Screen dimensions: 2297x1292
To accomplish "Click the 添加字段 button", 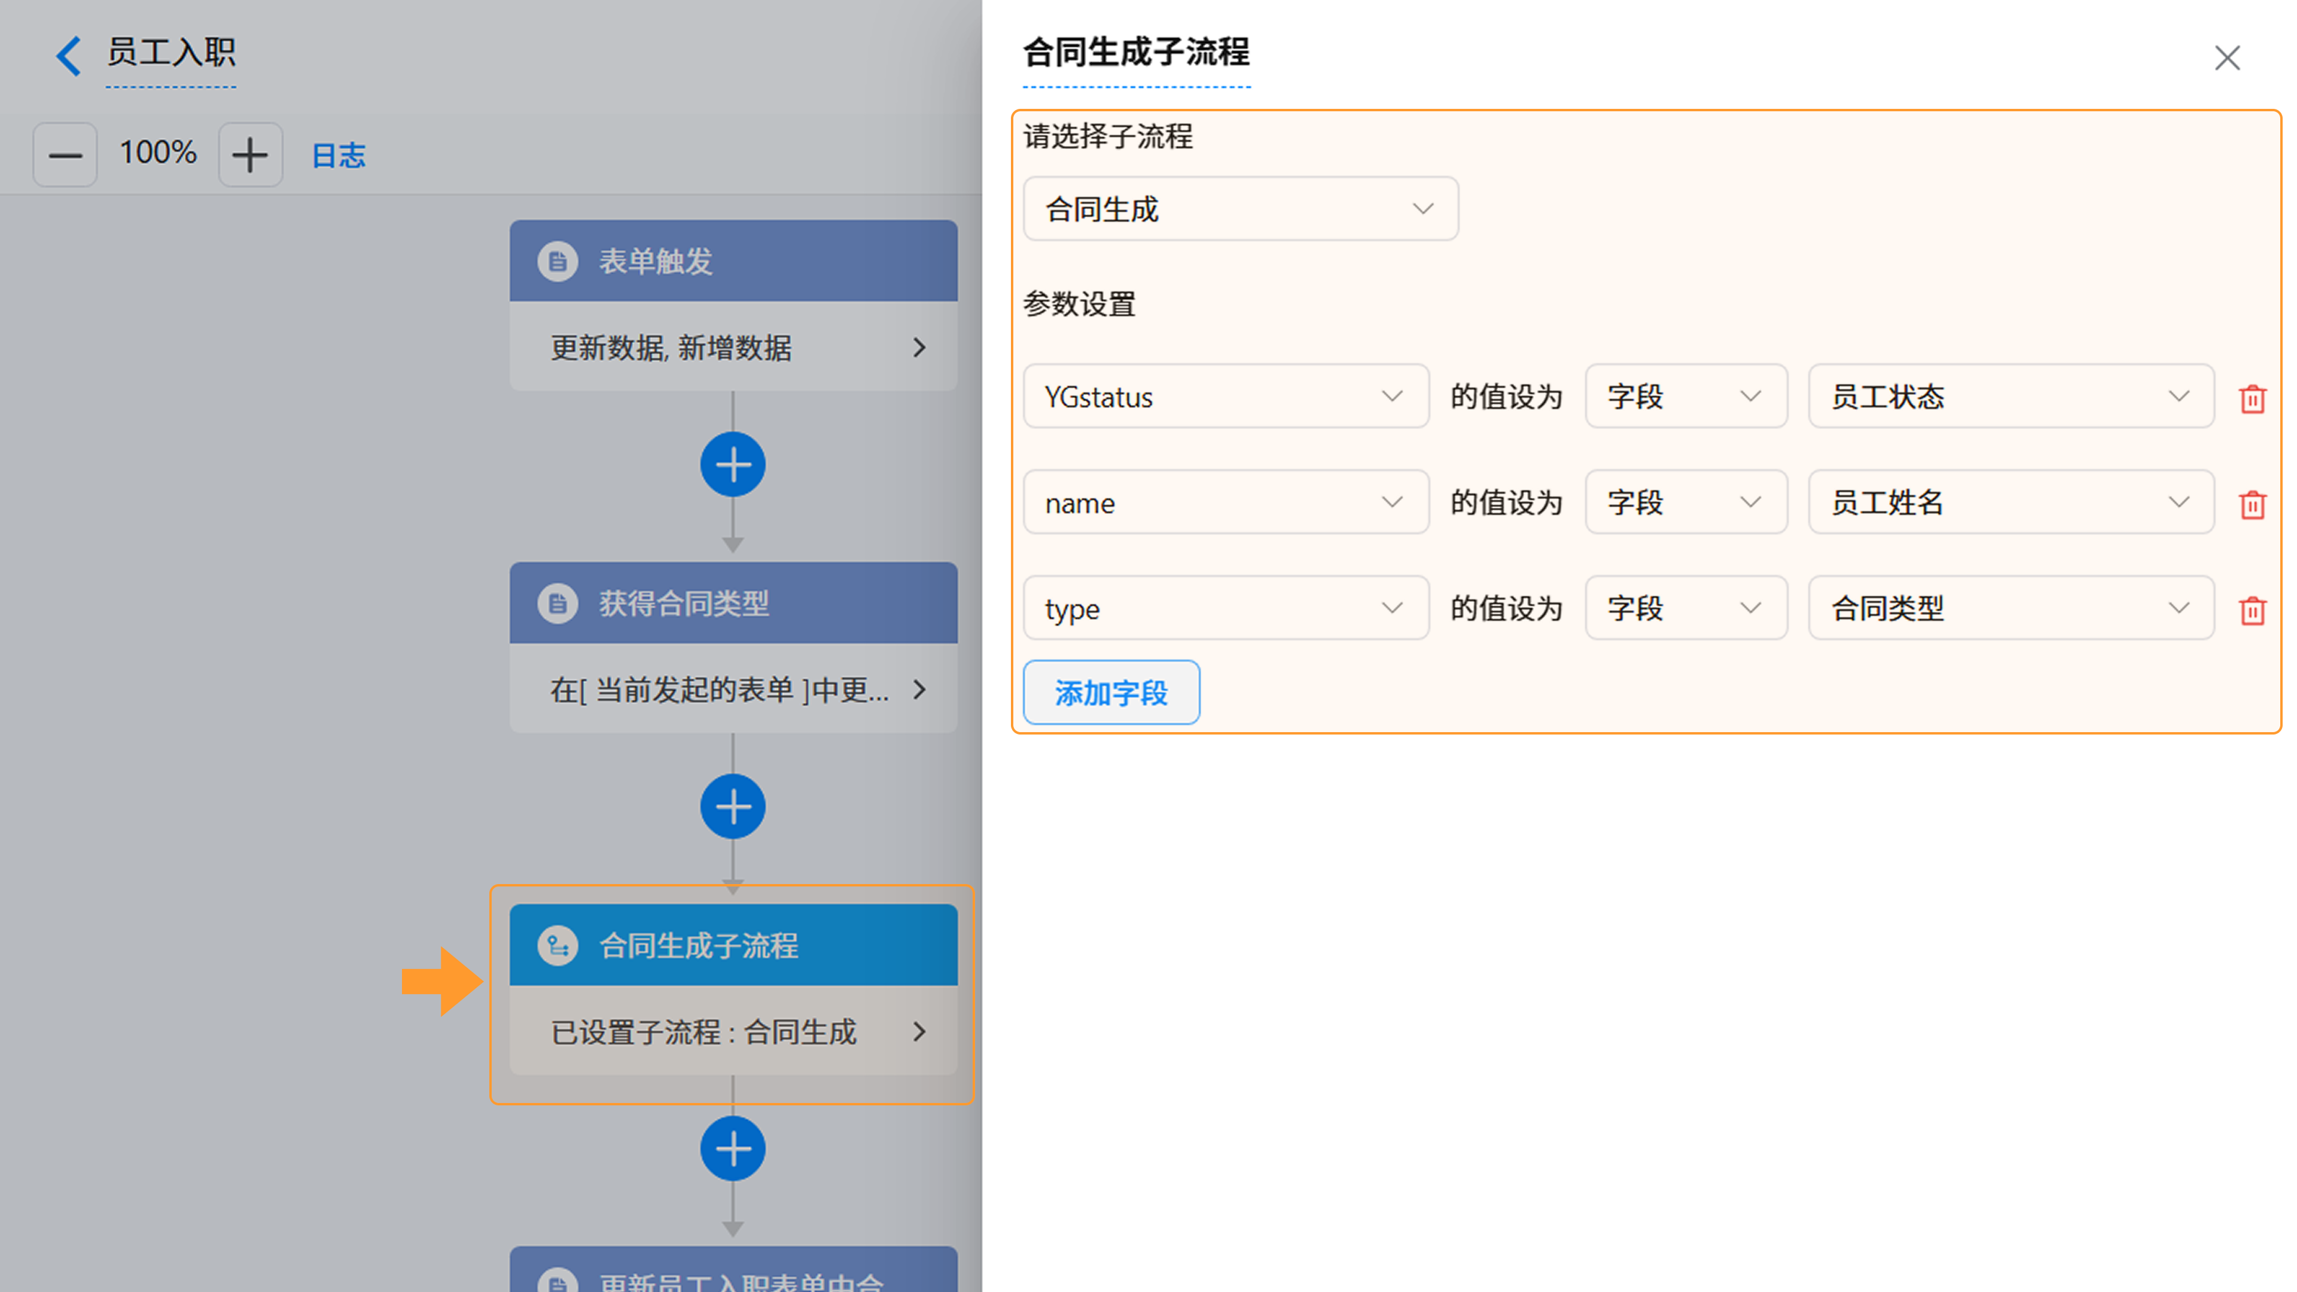I will point(1111,693).
